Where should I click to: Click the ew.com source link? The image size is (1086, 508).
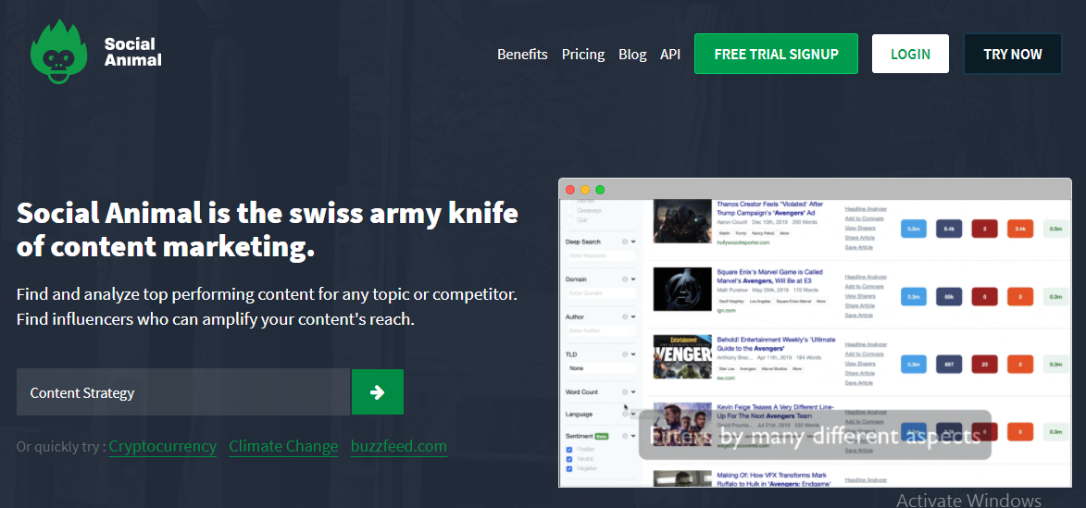tap(726, 378)
